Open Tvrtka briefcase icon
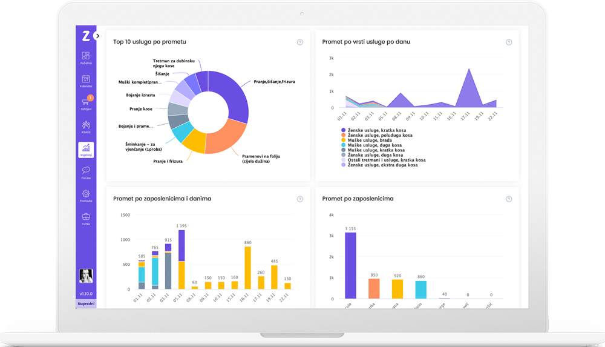Viewport: 605px width, 347px height. [x=86, y=219]
